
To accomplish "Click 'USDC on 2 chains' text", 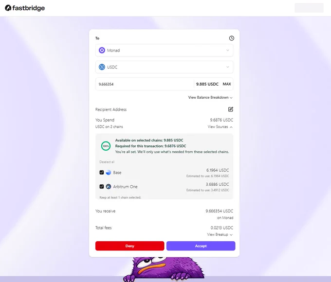I will coord(109,127).
